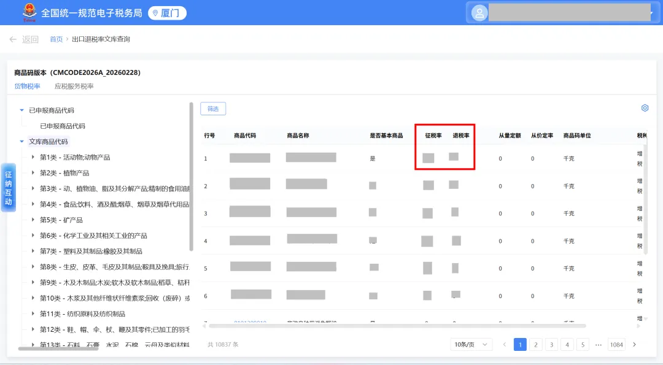This screenshot has height=365, width=663.
Task: Click the pagination ellipsis to jump pages
Action: (599, 344)
